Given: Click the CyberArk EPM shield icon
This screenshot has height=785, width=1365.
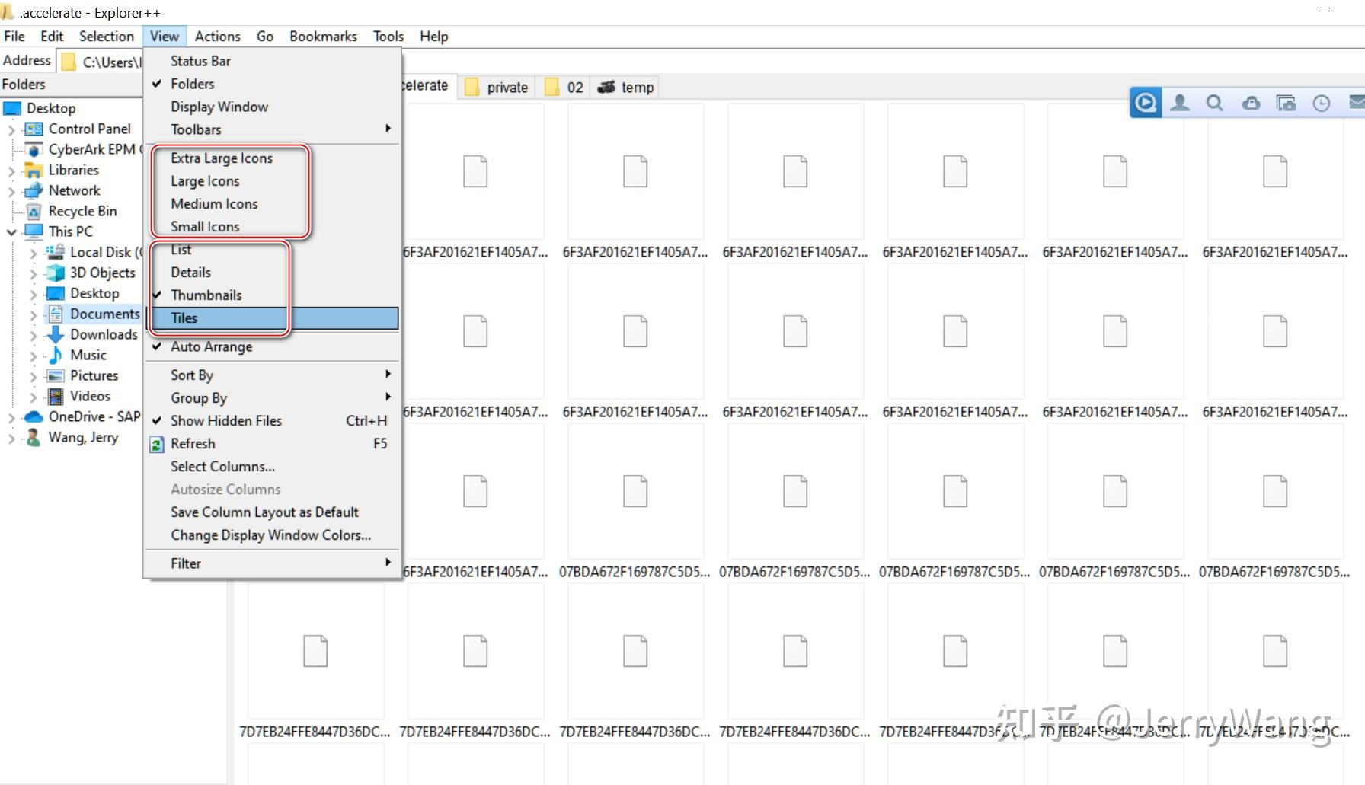Looking at the screenshot, I should coord(34,149).
